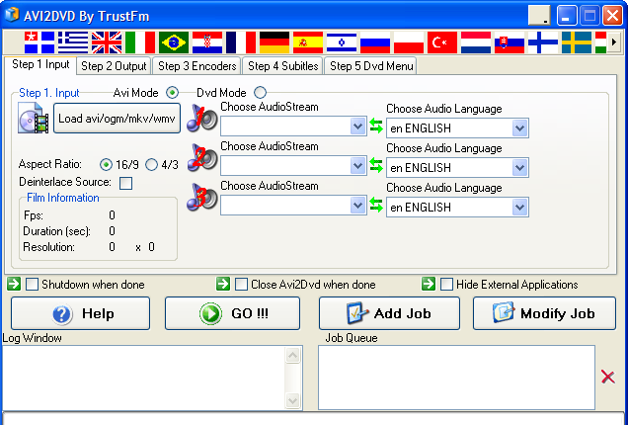
Task: Pick the Croatian flag language
Action: click(x=207, y=42)
